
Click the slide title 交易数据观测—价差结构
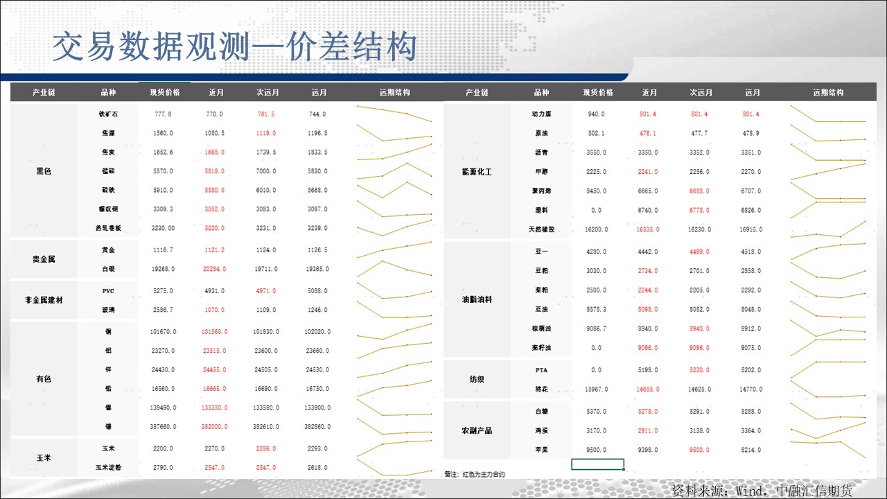click(234, 47)
